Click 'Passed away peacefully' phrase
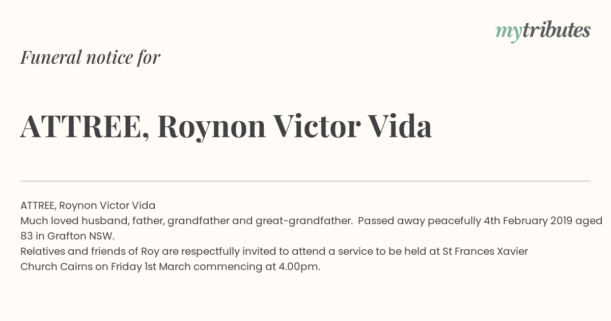 click(420, 221)
